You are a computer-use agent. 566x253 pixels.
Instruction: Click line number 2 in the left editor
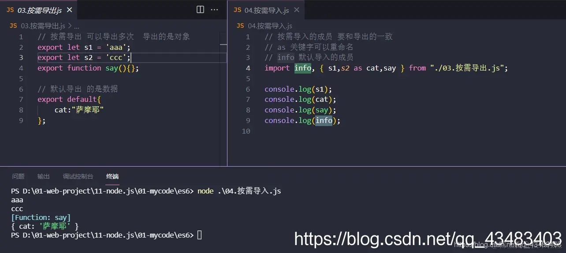(x=21, y=47)
